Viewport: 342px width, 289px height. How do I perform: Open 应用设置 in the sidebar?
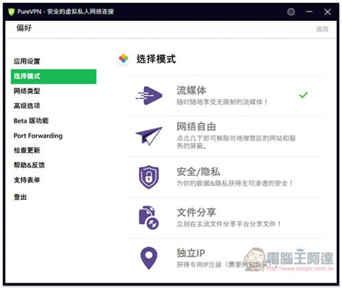pos(27,61)
